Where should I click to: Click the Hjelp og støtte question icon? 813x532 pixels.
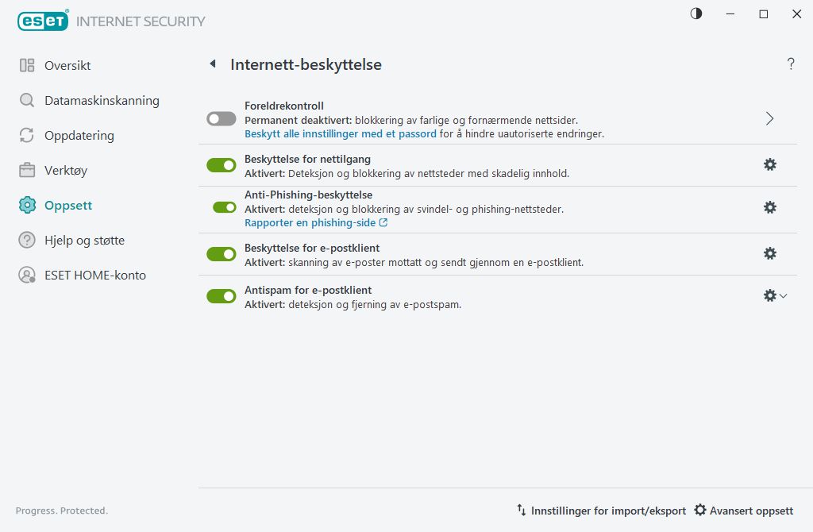tap(27, 241)
